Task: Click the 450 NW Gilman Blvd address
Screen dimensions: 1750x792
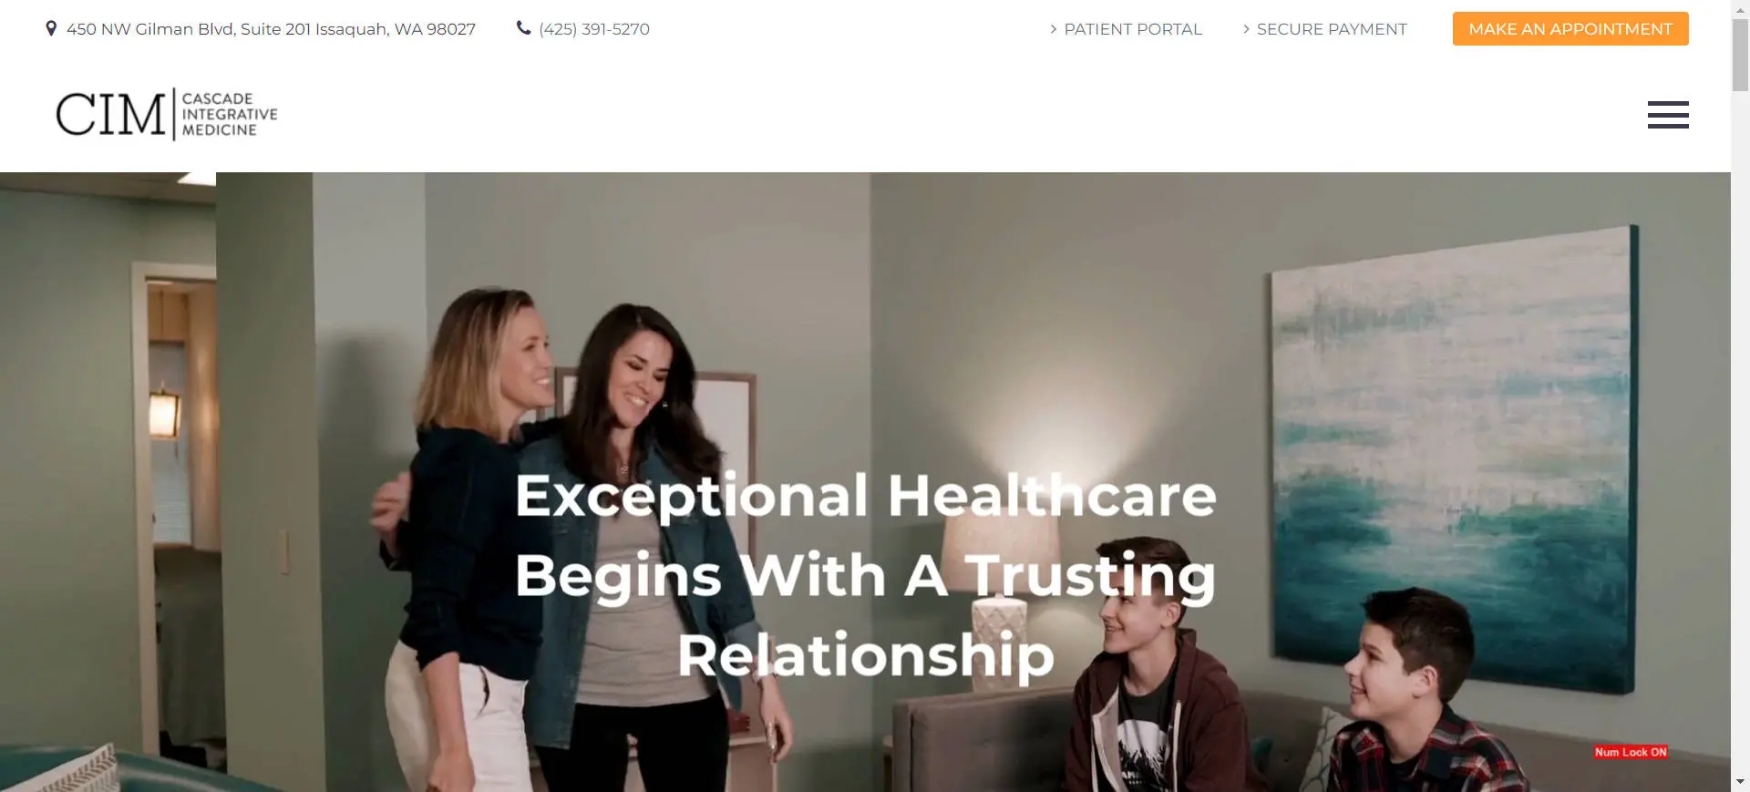Action: 271,29
